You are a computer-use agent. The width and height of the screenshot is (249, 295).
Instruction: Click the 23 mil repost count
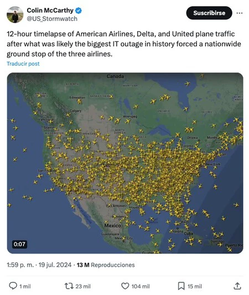click(x=83, y=286)
